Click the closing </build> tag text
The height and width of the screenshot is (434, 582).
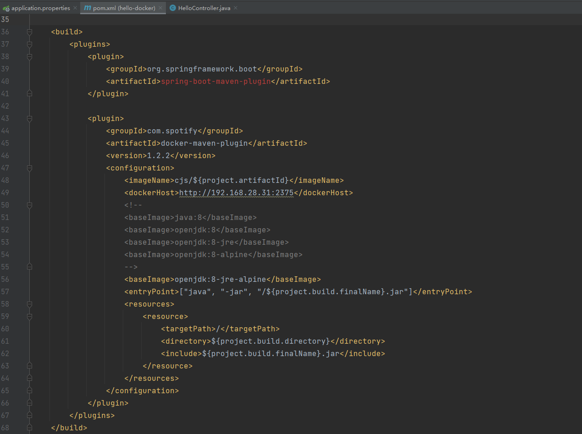click(69, 428)
